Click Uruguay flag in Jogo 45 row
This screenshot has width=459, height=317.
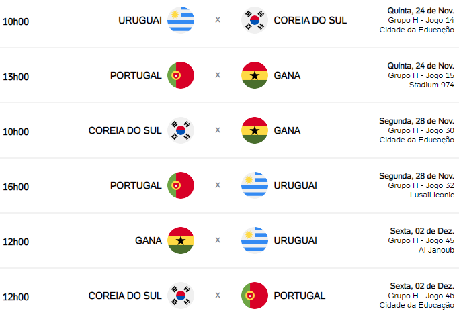[255, 240]
